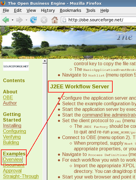Follow the command line administrator link
This screenshot has height=180, width=136.
(109, 115)
